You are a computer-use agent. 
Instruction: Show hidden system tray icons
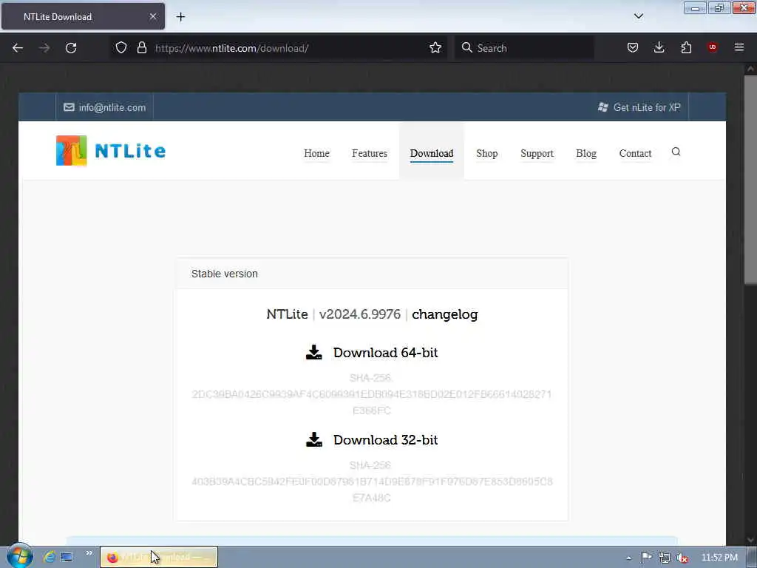628,558
